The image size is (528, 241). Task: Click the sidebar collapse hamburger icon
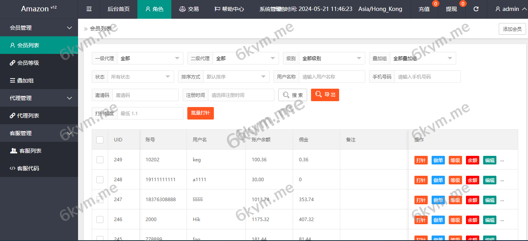point(89,9)
